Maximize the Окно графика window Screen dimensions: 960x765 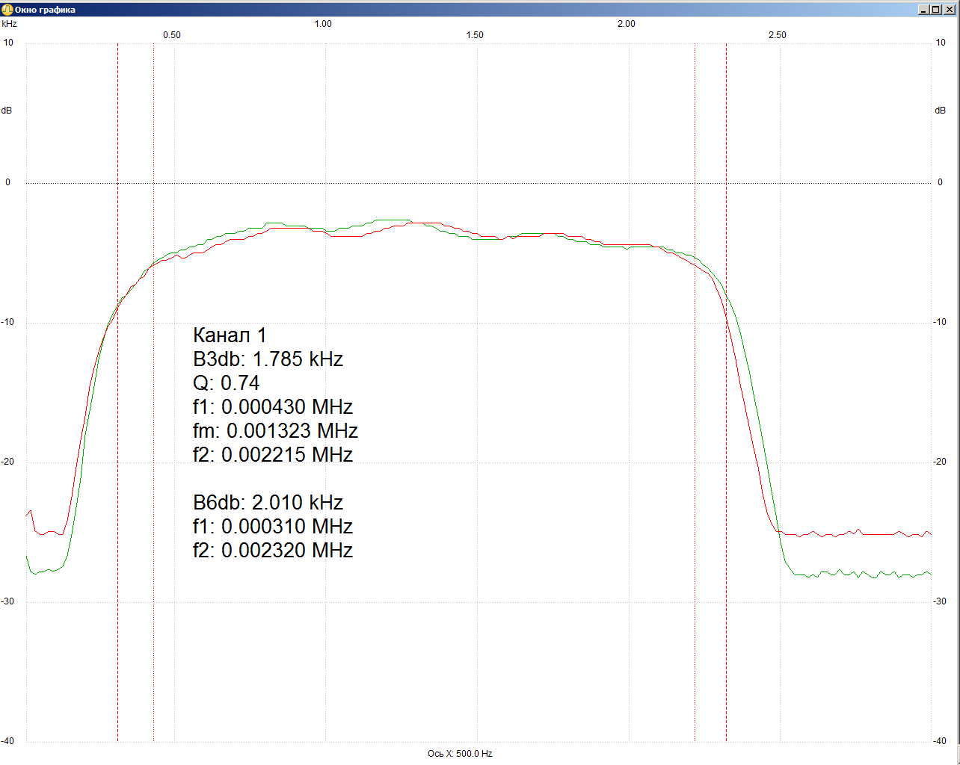(x=935, y=10)
